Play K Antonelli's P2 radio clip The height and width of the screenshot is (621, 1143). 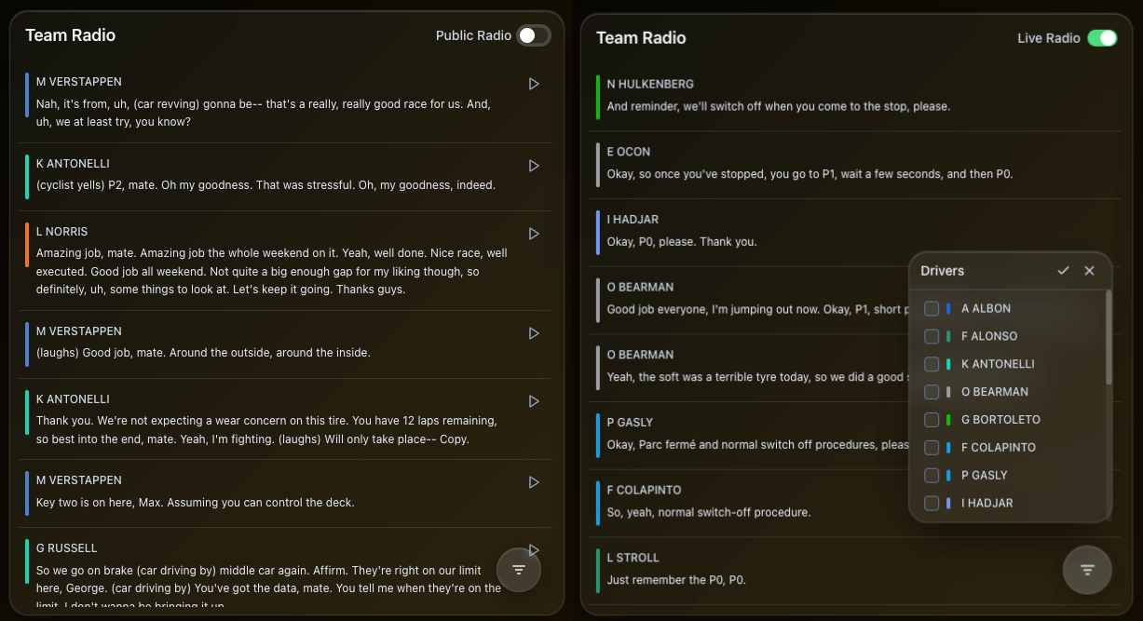(x=534, y=166)
